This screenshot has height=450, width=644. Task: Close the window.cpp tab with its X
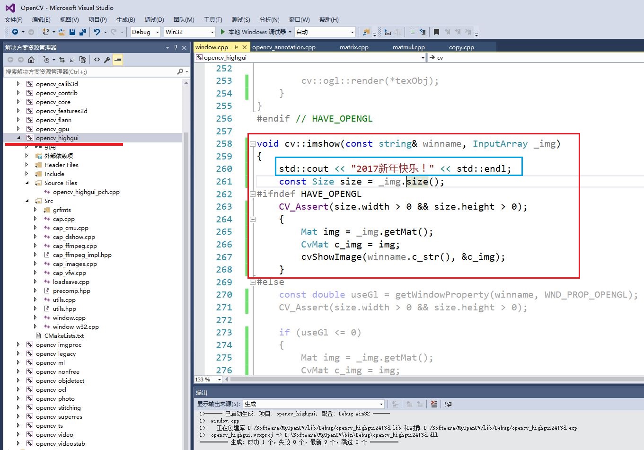[x=245, y=47]
